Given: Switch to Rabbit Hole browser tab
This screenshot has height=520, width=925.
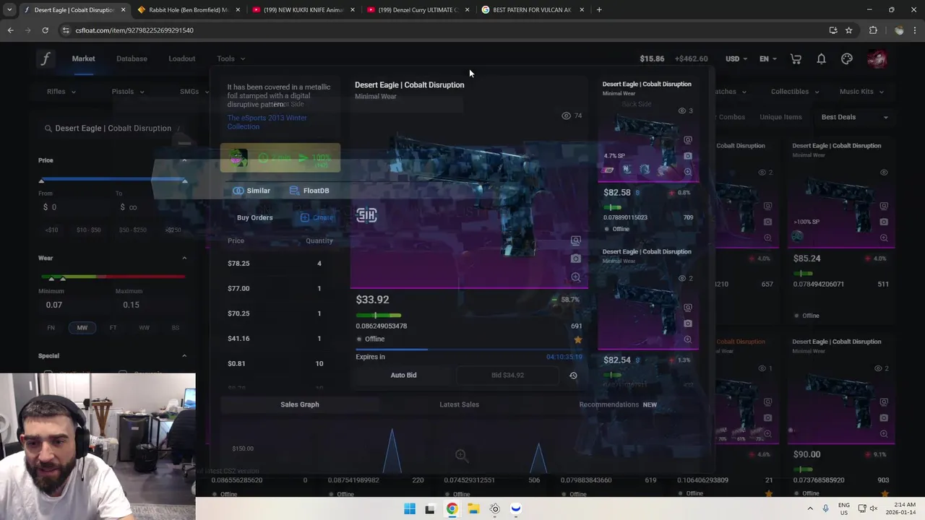Looking at the screenshot, I should click(x=188, y=10).
